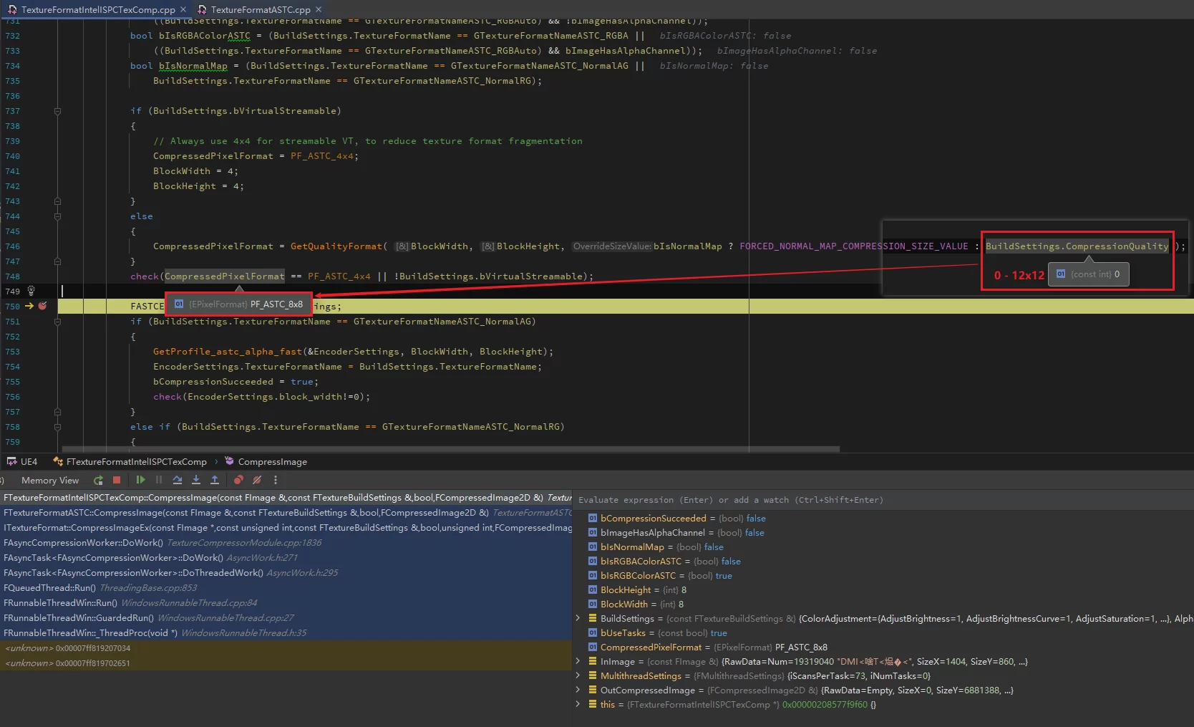This screenshot has height=727, width=1194.
Task: Click CompressImage in the breadcrumb bar
Action: coord(272,462)
